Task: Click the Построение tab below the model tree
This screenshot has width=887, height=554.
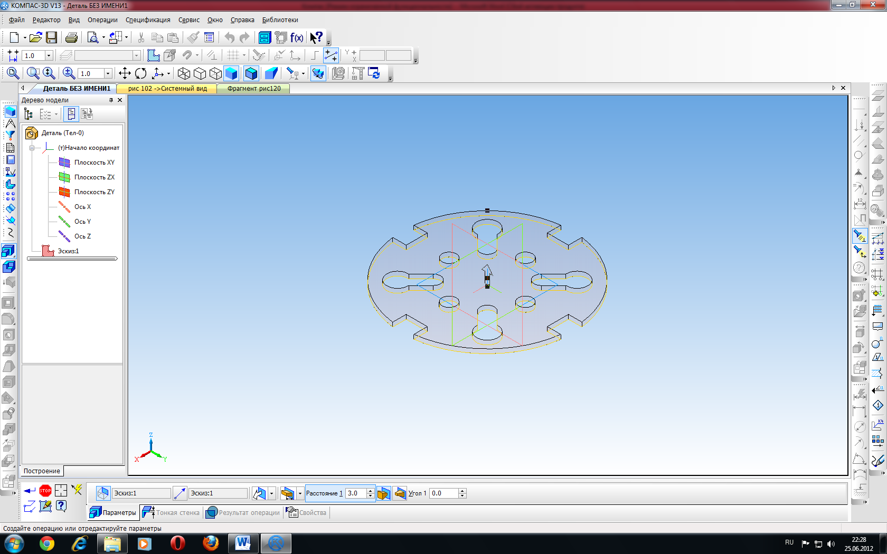Action: click(42, 471)
